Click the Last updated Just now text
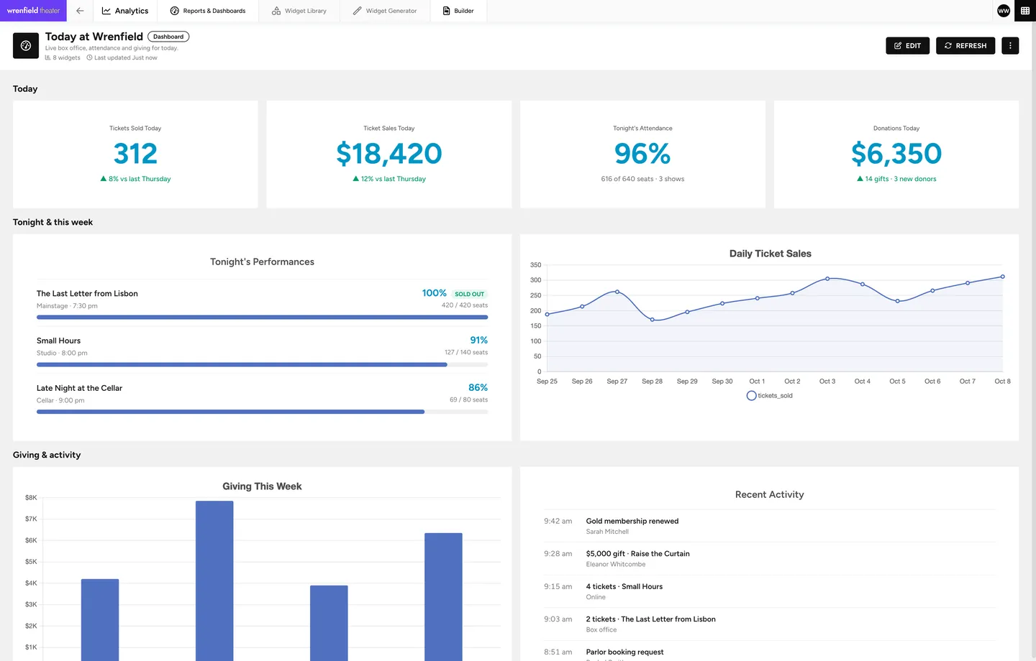Screen dimensions: 1036x661 click(x=122, y=58)
